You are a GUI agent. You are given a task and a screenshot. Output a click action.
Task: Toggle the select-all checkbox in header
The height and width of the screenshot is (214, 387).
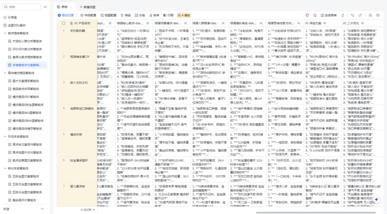click(63, 23)
